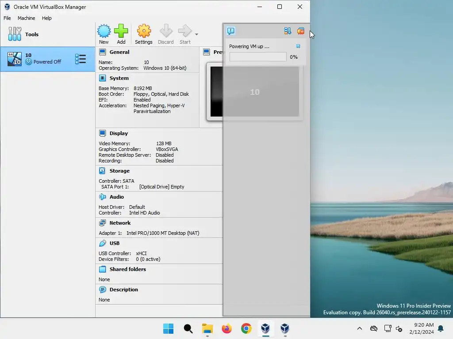
Task: Open File Explorer from taskbar
Action: (207, 328)
